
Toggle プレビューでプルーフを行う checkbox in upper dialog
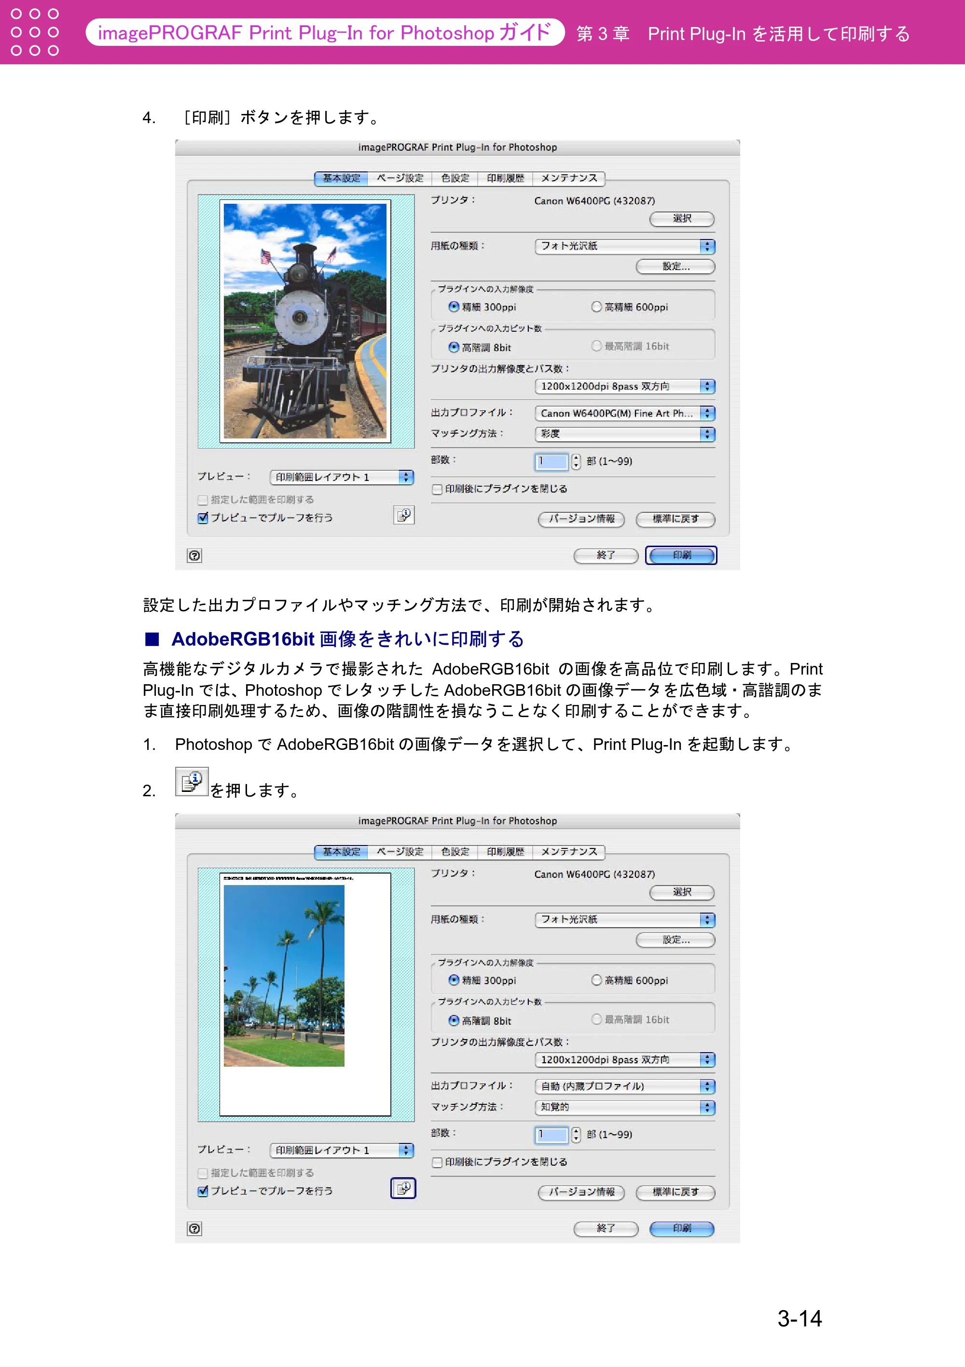[203, 517]
